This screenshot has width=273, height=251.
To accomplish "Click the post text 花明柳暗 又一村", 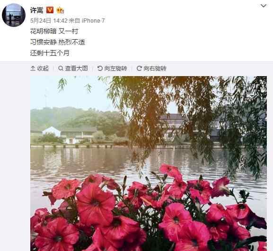I will pyautogui.click(x=54, y=31).
